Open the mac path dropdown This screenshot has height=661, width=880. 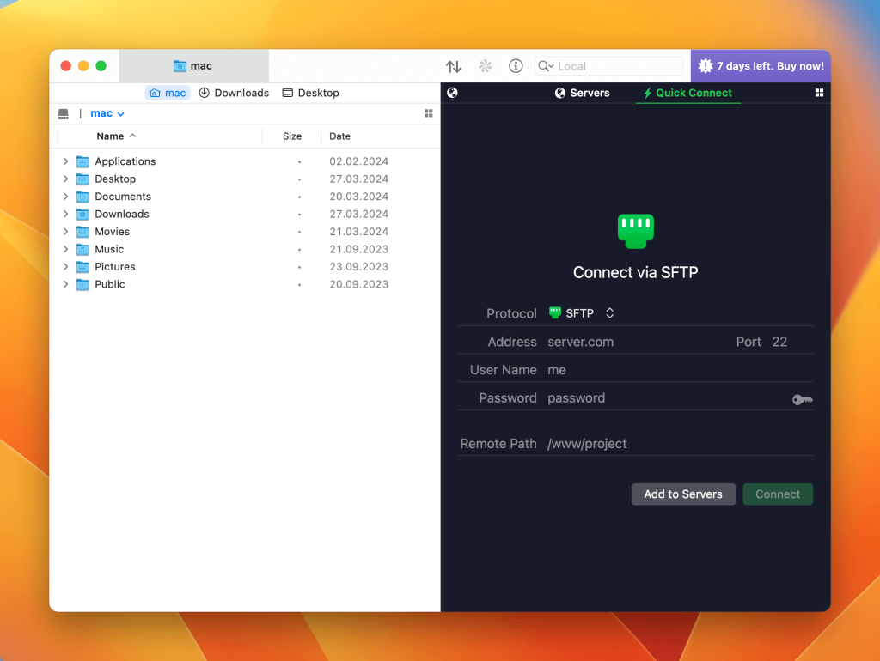point(107,113)
